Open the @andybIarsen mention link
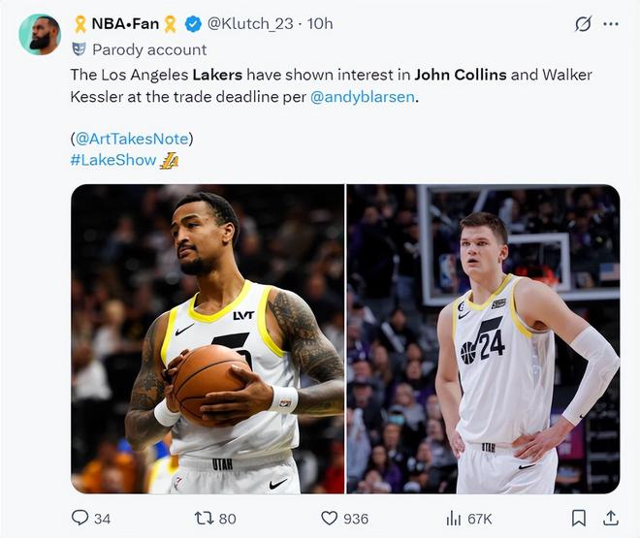 pyautogui.click(x=364, y=97)
